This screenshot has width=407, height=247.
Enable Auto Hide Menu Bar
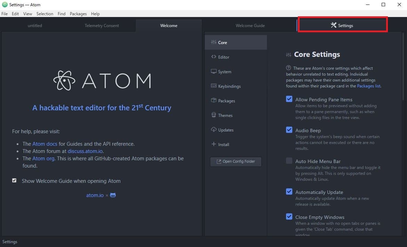pos(289,161)
